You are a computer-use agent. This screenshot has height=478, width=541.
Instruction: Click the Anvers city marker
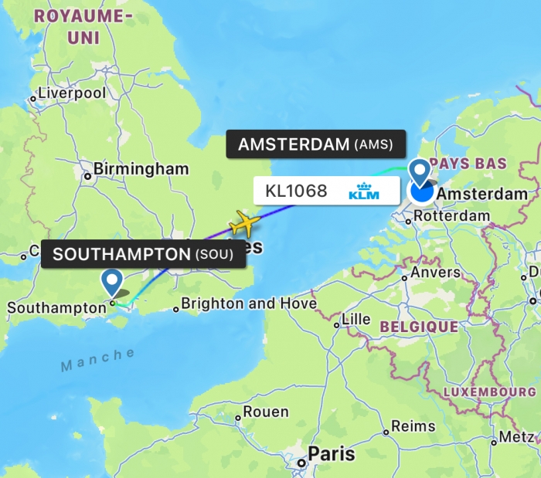coord(404,278)
